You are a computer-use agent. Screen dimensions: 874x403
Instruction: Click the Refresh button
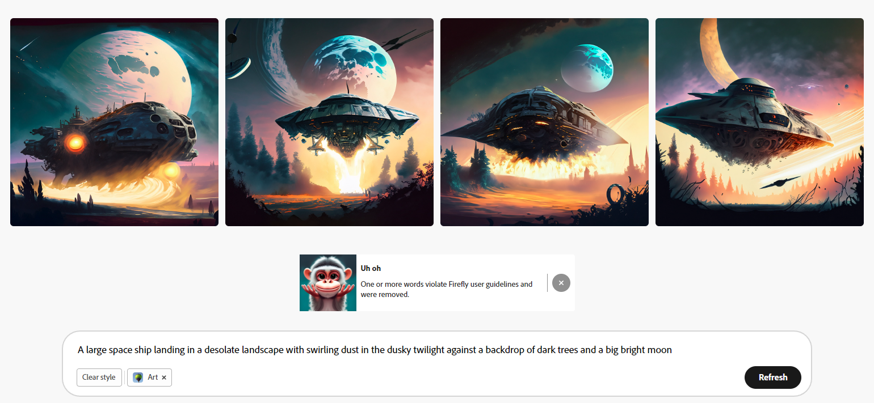pos(773,377)
